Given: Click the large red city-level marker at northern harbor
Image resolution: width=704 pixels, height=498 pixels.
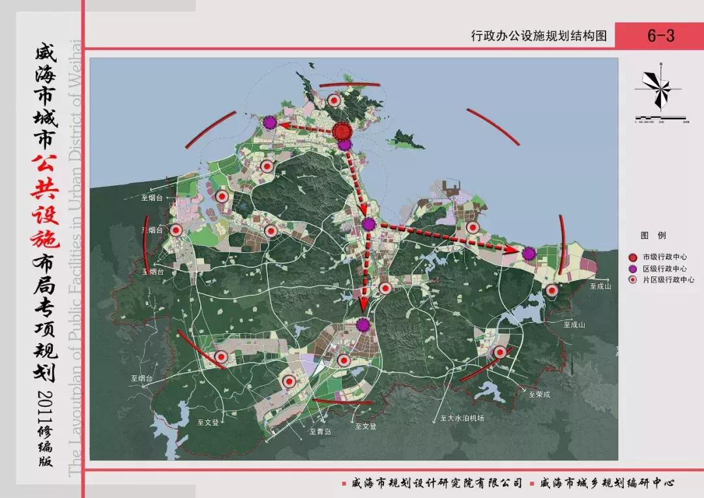Looking at the screenshot, I should [342, 130].
